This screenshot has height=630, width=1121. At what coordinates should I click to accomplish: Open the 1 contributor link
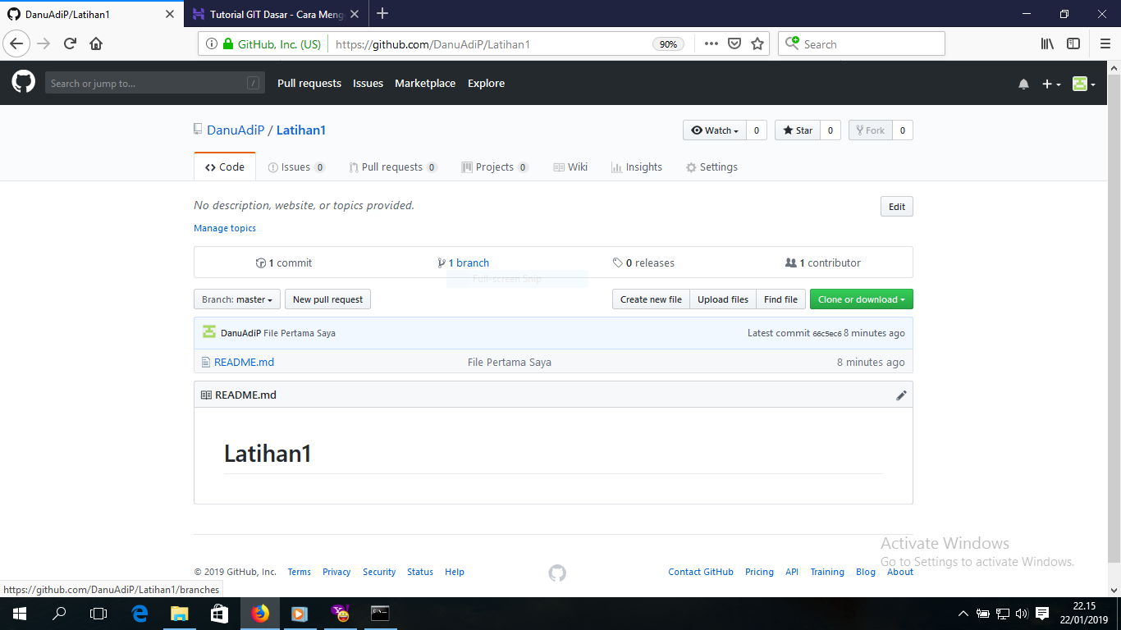pos(823,262)
